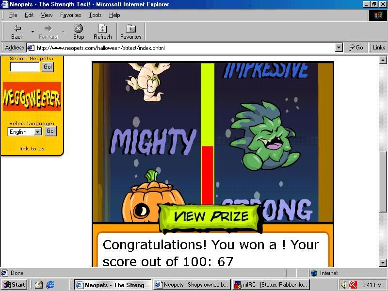Viewport: 388px width, 291px height.
Task: Open the Favorites toolbar panel
Action: pos(130,32)
